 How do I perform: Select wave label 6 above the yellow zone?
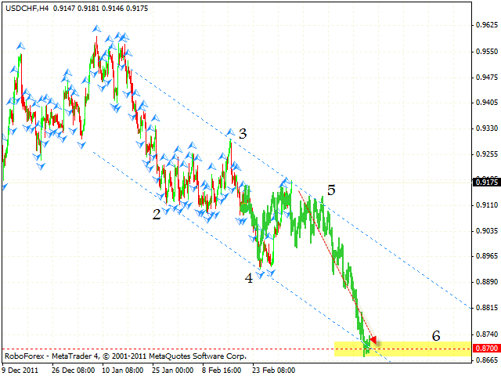tap(437, 334)
